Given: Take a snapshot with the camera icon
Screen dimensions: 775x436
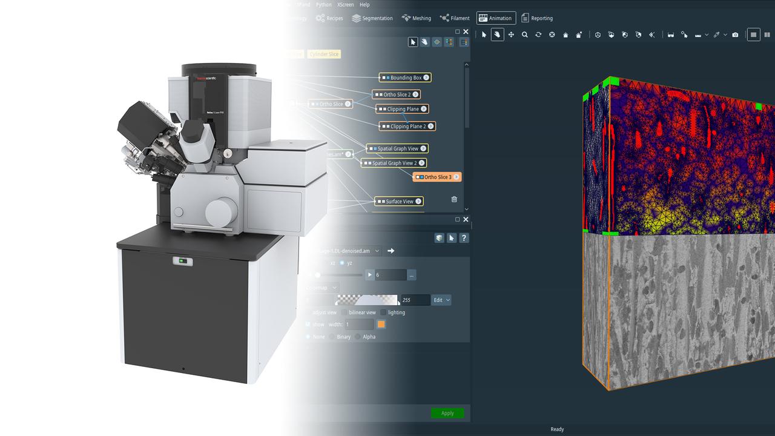Looking at the screenshot, I should point(735,35).
